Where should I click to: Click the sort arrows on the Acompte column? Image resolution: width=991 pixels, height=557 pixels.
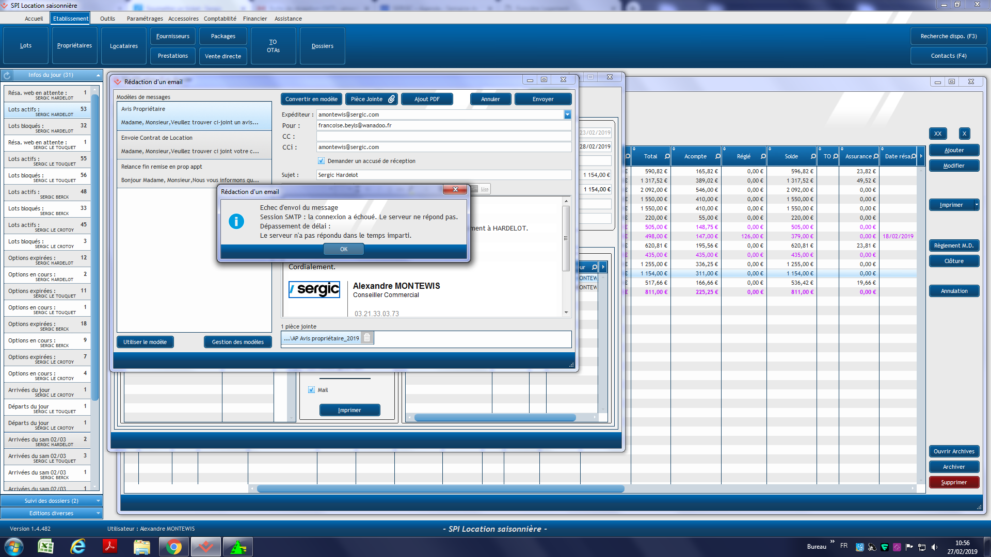pos(674,149)
